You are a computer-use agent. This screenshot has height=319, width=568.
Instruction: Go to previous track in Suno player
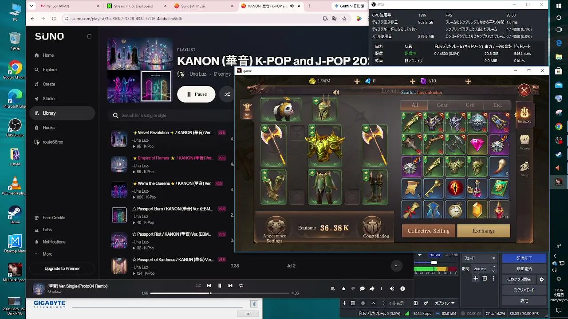tap(209, 286)
